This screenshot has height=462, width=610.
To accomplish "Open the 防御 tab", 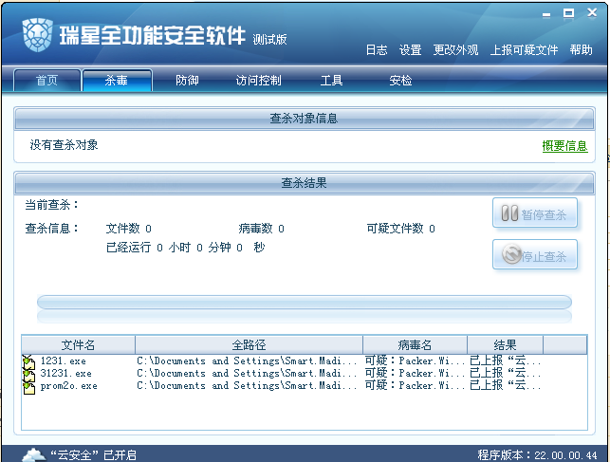I will tap(187, 81).
